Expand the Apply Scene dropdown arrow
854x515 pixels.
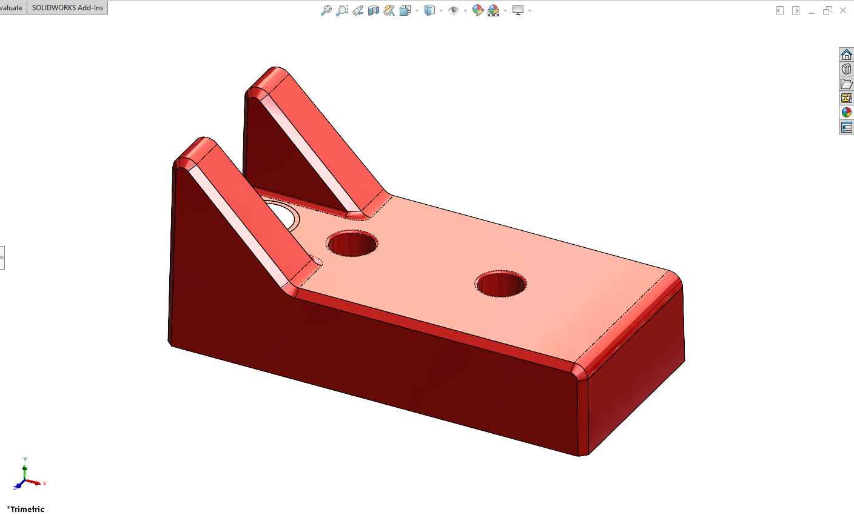click(505, 11)
